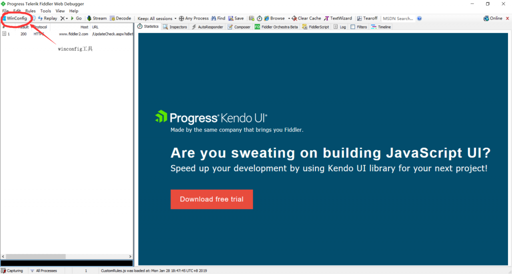Expand the Browse dropdown arrow
Viewport: 512px width, 274px height.
(x=289, y=18)
